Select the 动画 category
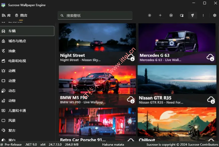Screen dimensions: 219x147 click(27, 71)
